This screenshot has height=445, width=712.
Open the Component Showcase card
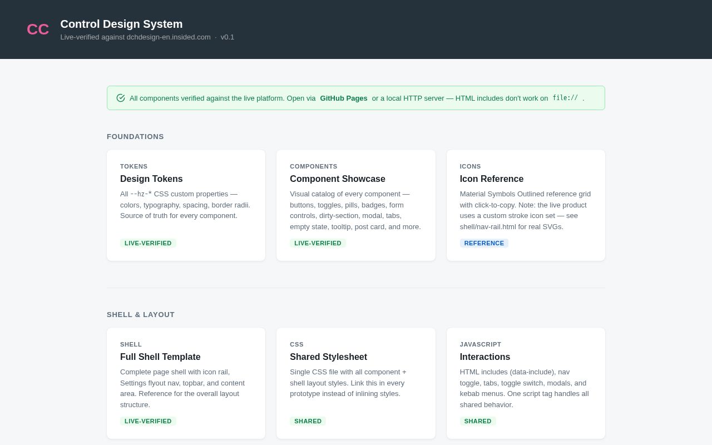(x=356, y=205)
